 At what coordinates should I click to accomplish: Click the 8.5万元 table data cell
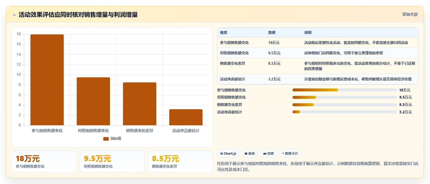click(x=274, y=64)
